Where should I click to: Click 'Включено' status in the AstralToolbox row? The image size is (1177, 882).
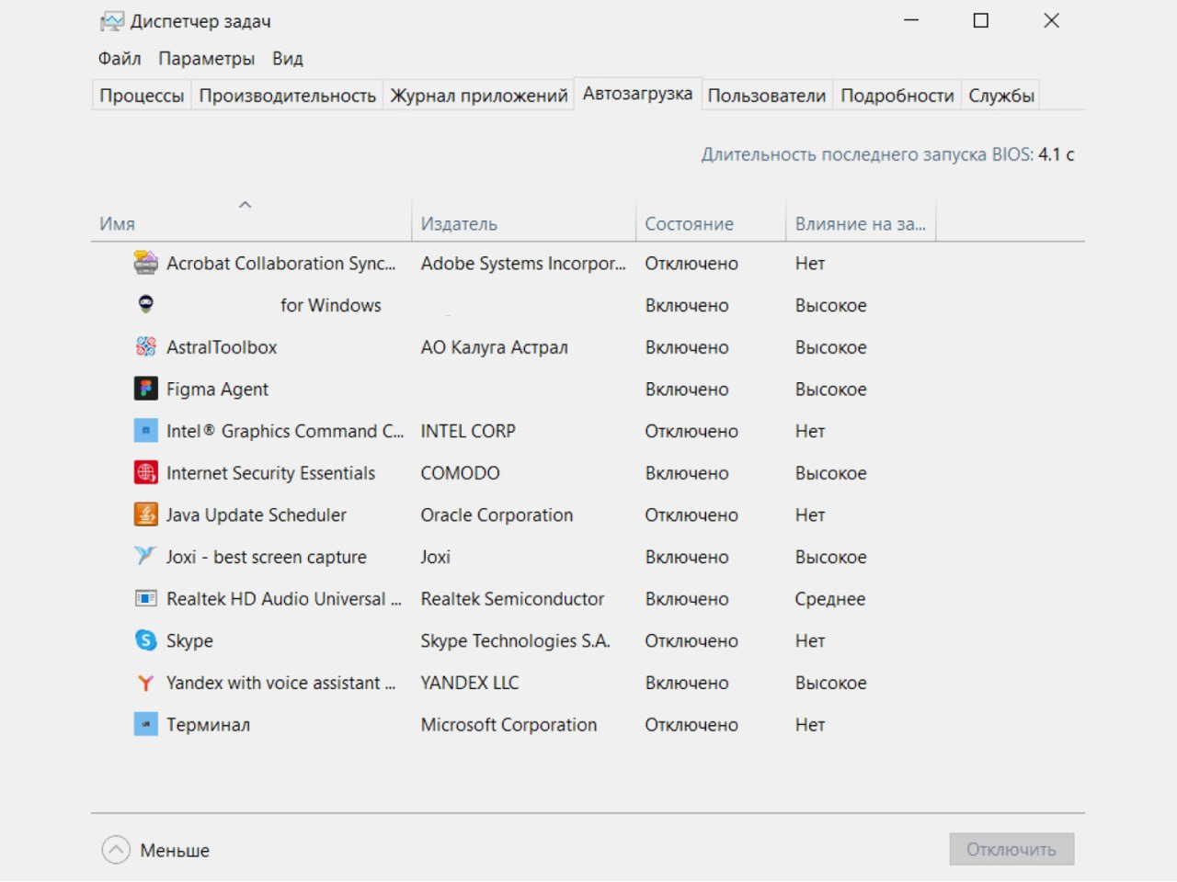pyautogui.click(x=687, y=347)
